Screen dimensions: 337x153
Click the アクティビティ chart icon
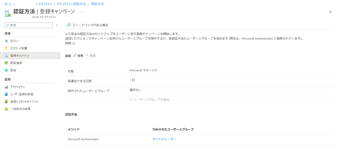pos(6,87)
